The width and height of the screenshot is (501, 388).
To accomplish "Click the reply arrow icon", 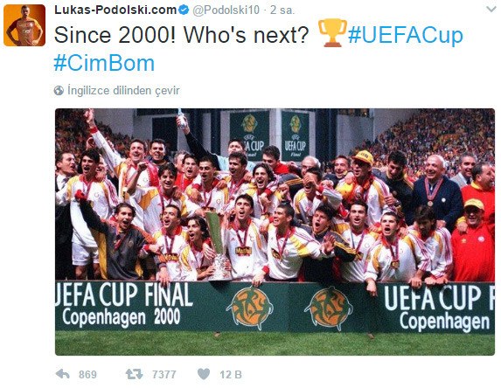I will (x=63, y=374).
